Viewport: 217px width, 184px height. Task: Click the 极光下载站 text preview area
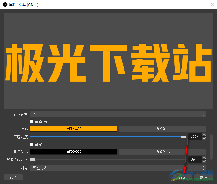(x=108, y=61)
